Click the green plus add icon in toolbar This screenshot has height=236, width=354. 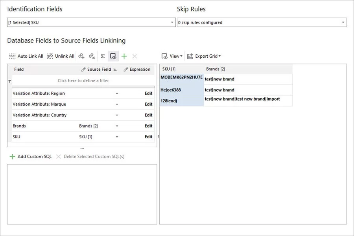[124, 56]
